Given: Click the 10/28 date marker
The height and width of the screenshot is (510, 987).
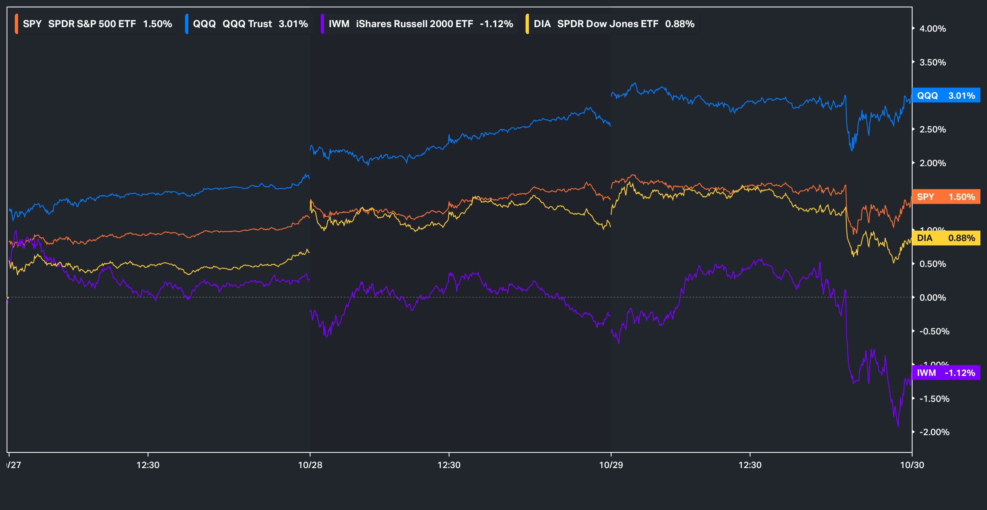Looking at the screenshot, I should [x=310, y=465].
